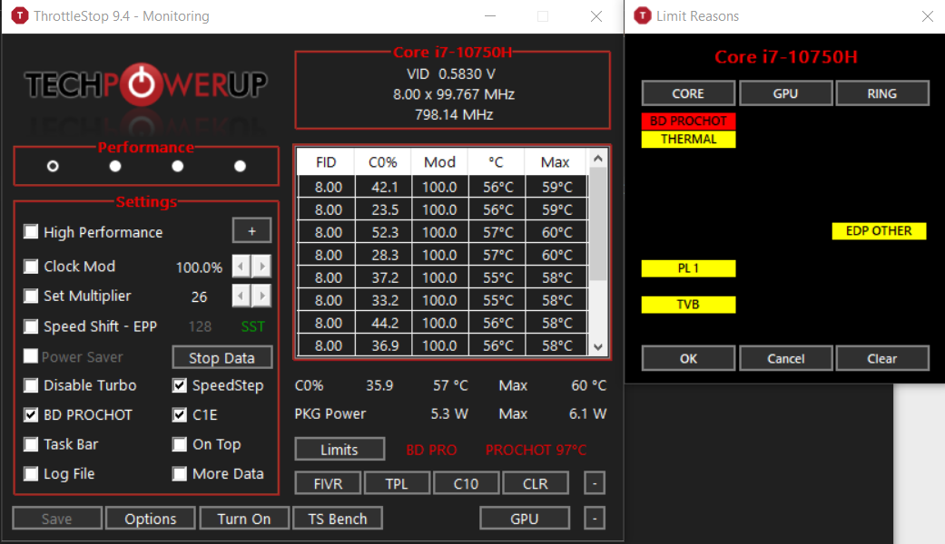The width and height of the screenshot is (945, 544).
Task: Check the Disable Turbo option
Action: coord(31,385)
